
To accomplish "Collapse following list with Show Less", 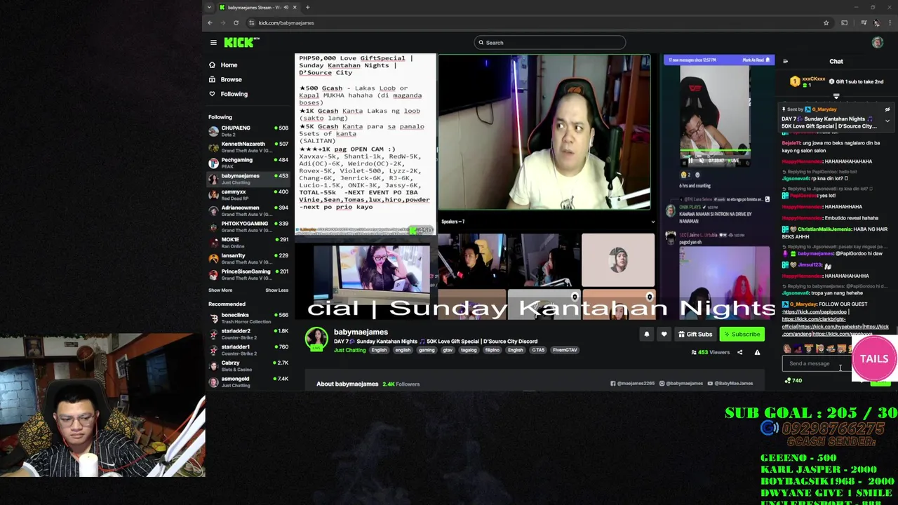I will 276,290.
